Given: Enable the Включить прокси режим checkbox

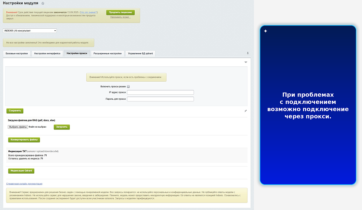Looking at the screenshot, I should click(128, 87).
